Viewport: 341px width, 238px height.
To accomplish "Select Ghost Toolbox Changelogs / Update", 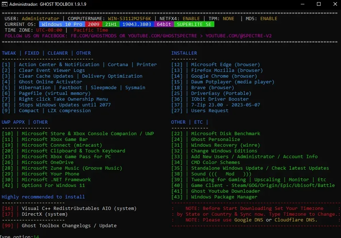I will pos(59,225).
